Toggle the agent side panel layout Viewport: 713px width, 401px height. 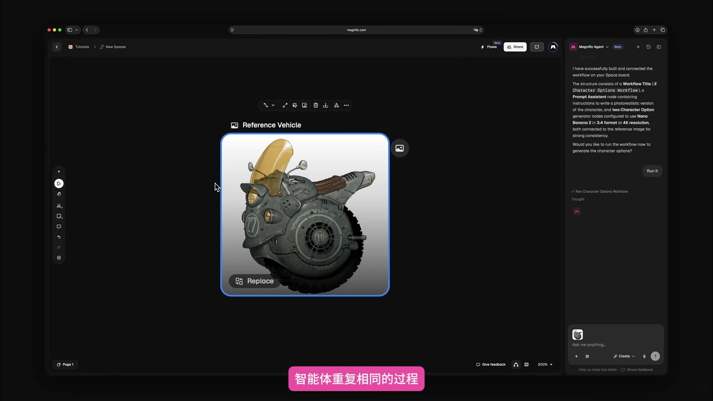coord(659,47)
